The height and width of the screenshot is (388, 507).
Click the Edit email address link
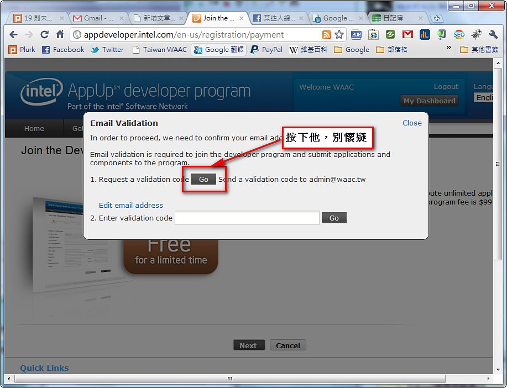coord(131,205)
